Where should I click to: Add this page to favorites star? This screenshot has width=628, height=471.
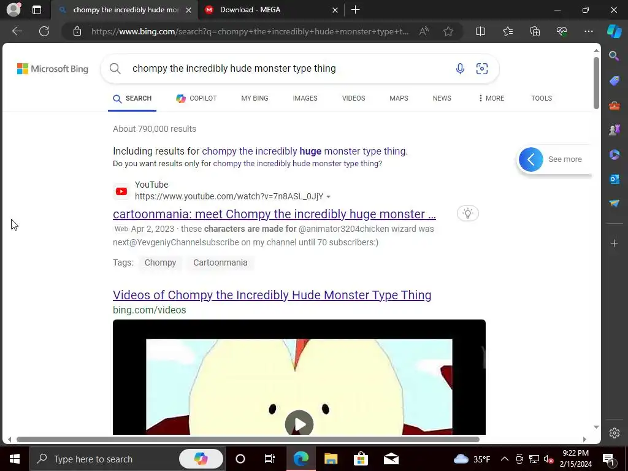point(448,31)
